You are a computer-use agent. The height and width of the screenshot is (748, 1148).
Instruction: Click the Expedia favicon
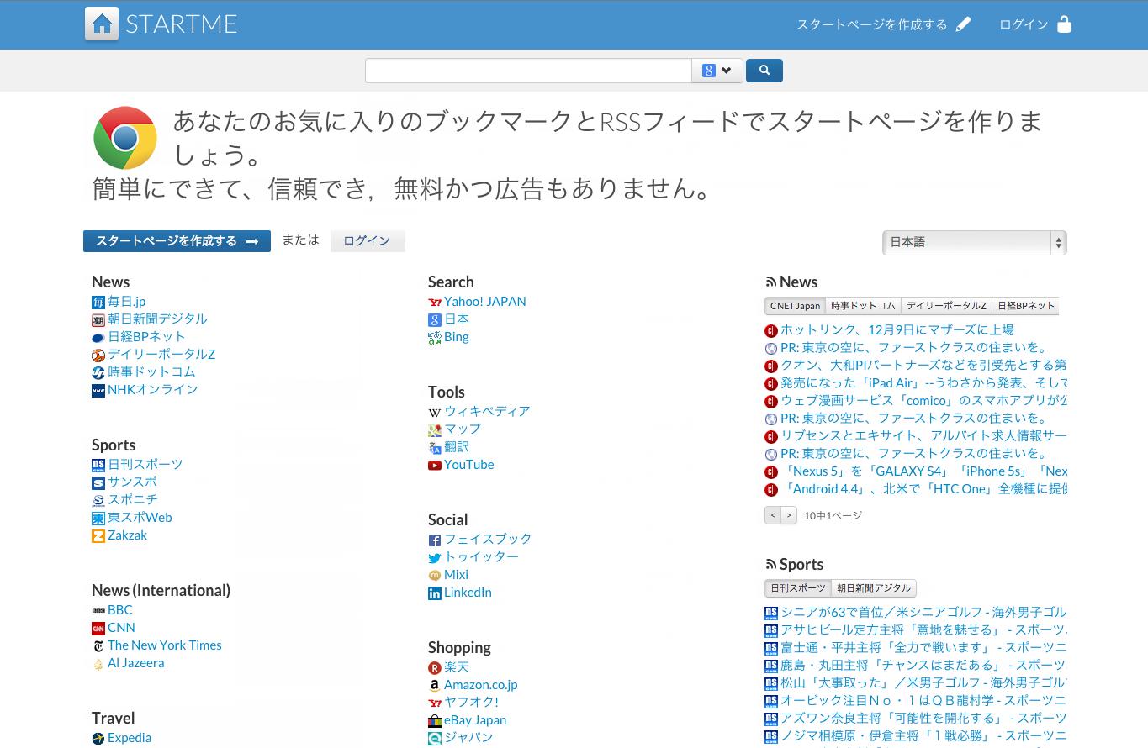click(x=98, y=738)
